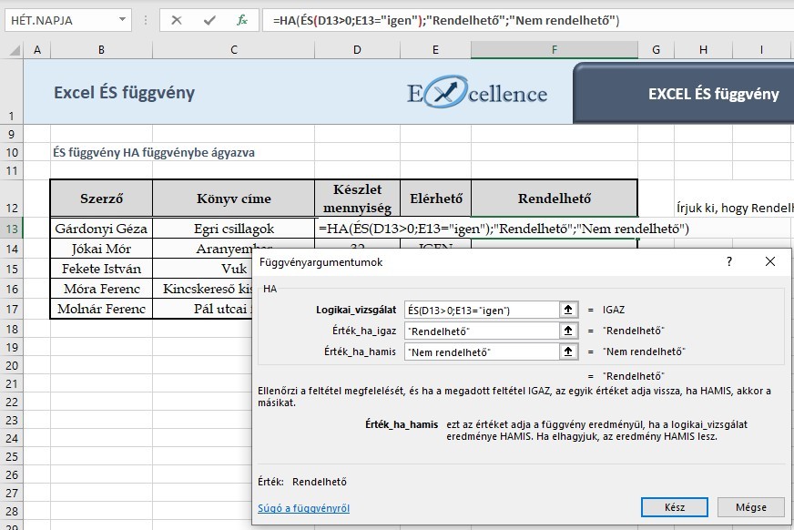
Task: Select row 17 header
Action: pos(12,309)
